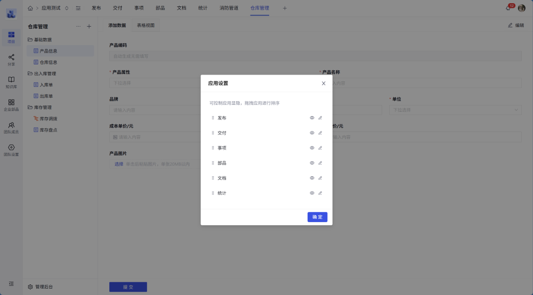The width and height of the screenshot is (533, 295).
Task: Switch to the 表格视图 tab
Action: (146, 25)
